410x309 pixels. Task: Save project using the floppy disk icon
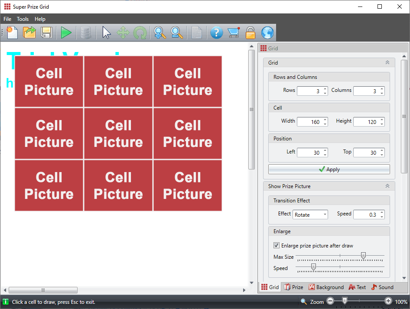[47, 33]
